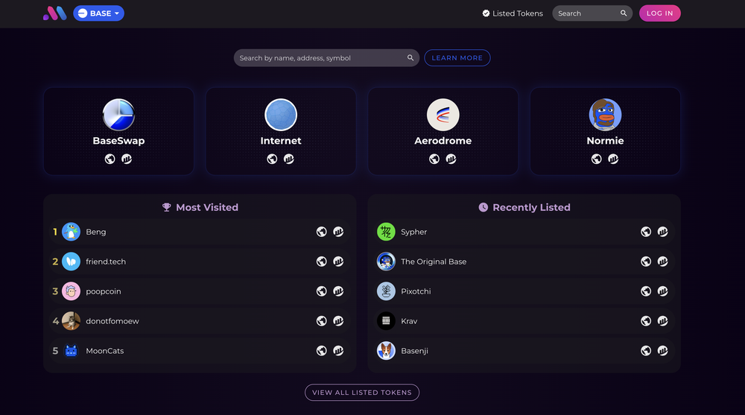The image size is (745, 415).
Task: Click the site logo in the header
Action: [x=54, y=13]
